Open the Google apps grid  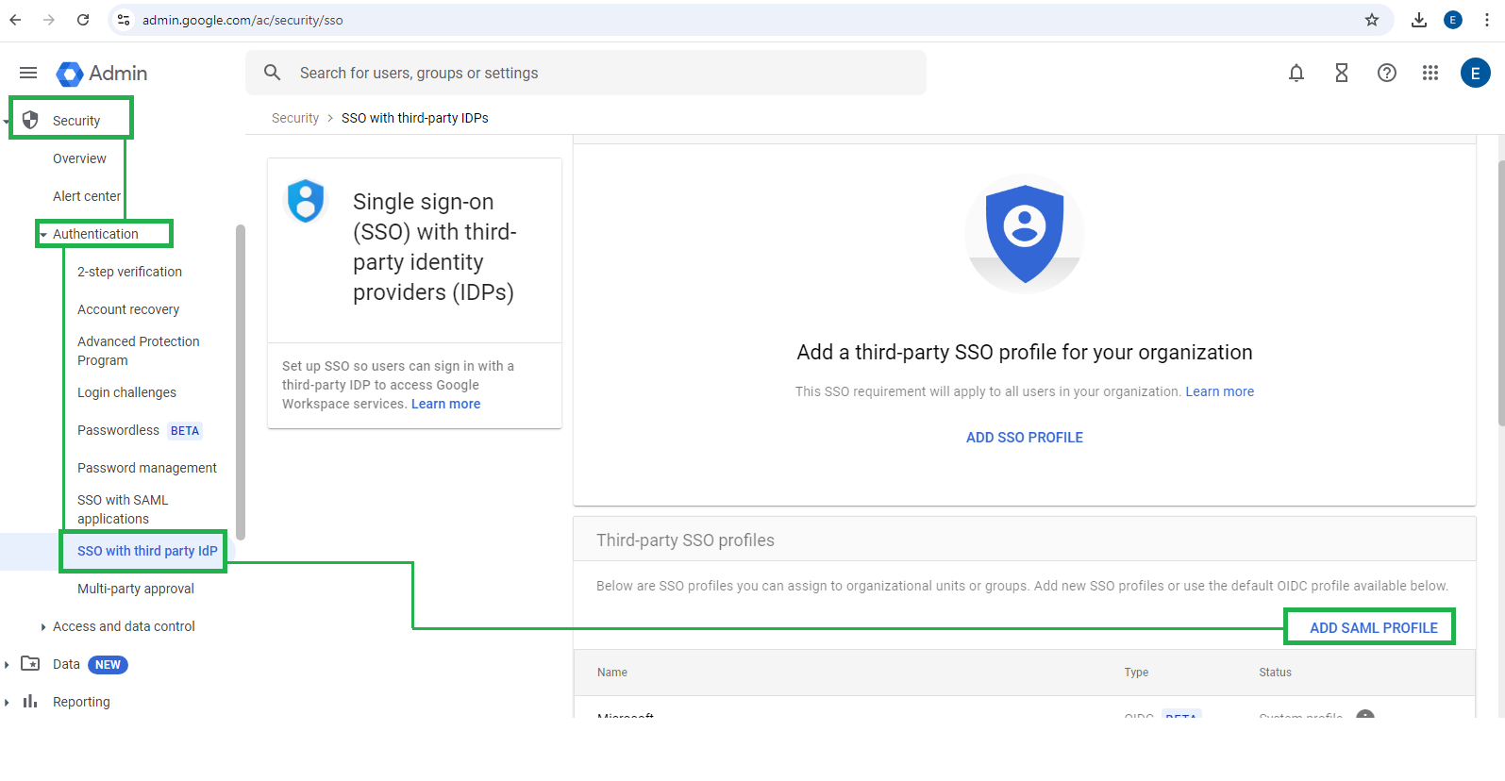tap(1430, 73)
